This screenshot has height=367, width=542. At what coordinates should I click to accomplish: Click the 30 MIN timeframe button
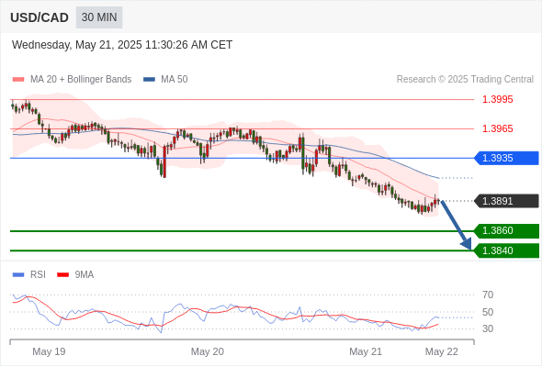click(99, 17)
